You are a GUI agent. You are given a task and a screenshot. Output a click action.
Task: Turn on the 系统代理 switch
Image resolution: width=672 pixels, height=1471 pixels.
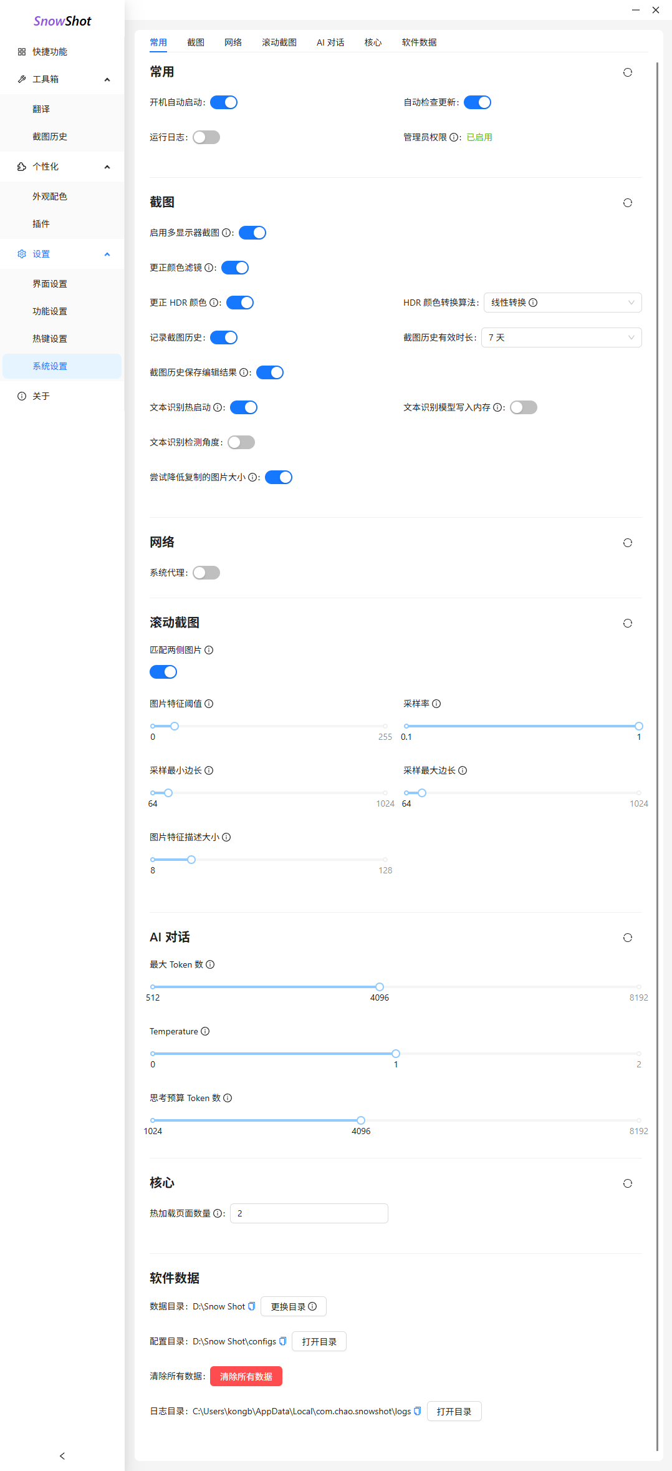coord(206,573)
